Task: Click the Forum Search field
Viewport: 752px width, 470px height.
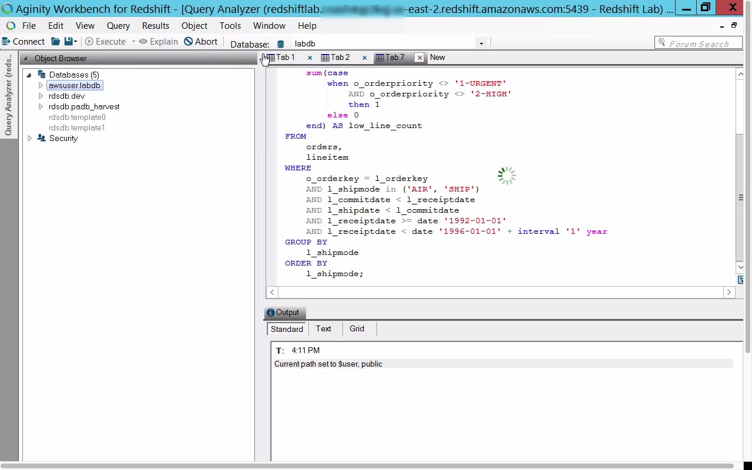Action: pyautogui.click(x=699, y=43)
